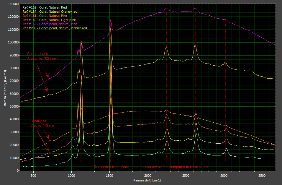The height and width of the screenshot is (185, 282).
Task: Click the 100000 y-axis tick label
Action: pos(13,43)
